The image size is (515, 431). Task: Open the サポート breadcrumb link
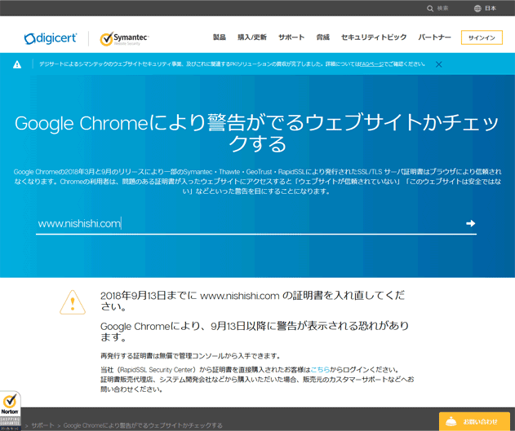pos(42,425)
